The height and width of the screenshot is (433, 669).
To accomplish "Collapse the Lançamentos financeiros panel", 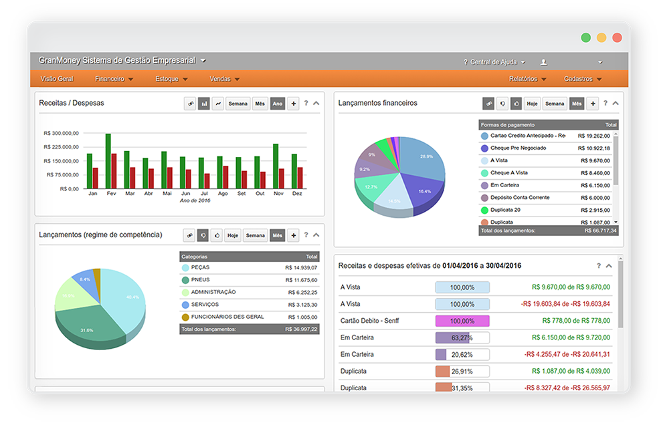I will (615, 103).
